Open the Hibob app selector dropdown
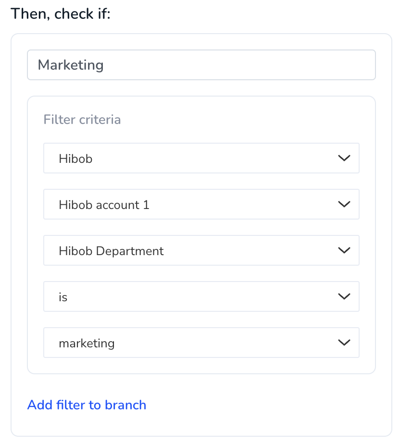This screenshot has width=400, height=442. (x=201, y=158)
